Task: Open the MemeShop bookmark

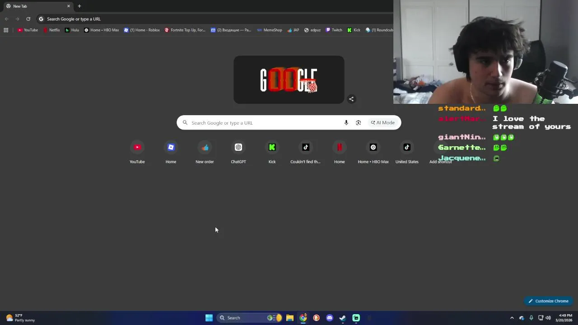Action: coord(270,30)
